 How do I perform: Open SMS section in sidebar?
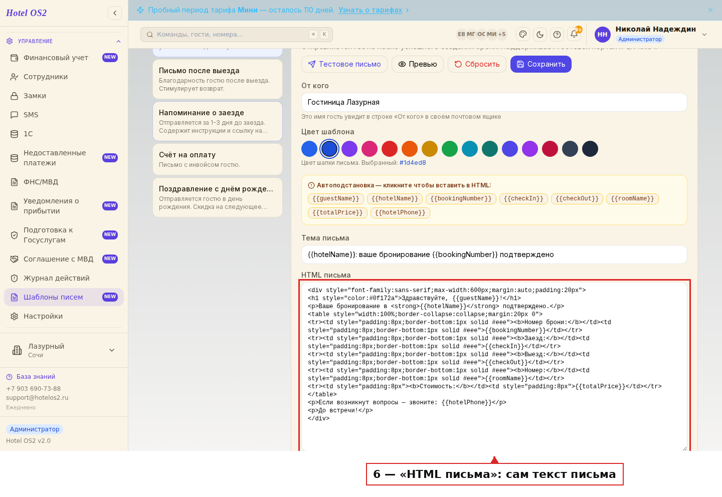point(64,115)
